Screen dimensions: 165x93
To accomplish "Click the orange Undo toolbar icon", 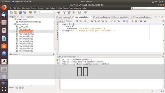I will (x=30, y=12).
